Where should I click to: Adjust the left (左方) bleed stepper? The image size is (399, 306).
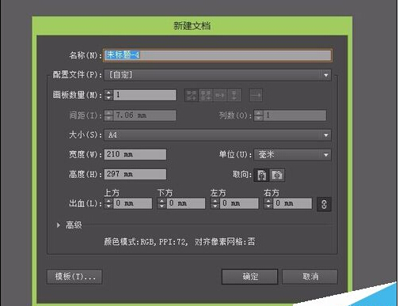tap(215, 203)
